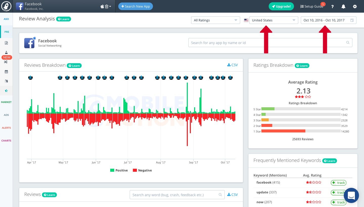364x207 pixels.
Task: Click the longest red bar in late August
Action: pyautogui.click(x=187, y=130)
